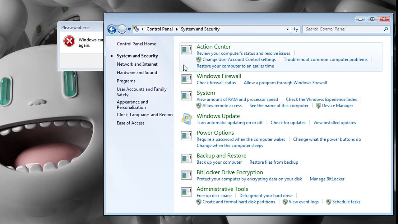Click Restore your computer to an earlier time
The width and height of the screenshot is (398, 224).
235,66
